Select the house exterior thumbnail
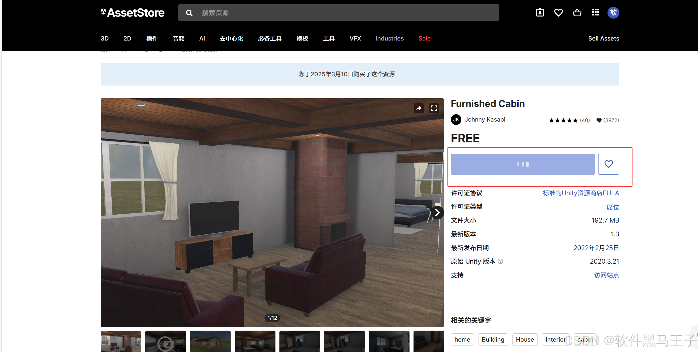 (210, 341)
